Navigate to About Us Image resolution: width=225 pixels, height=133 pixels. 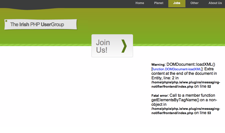[215, 3]
